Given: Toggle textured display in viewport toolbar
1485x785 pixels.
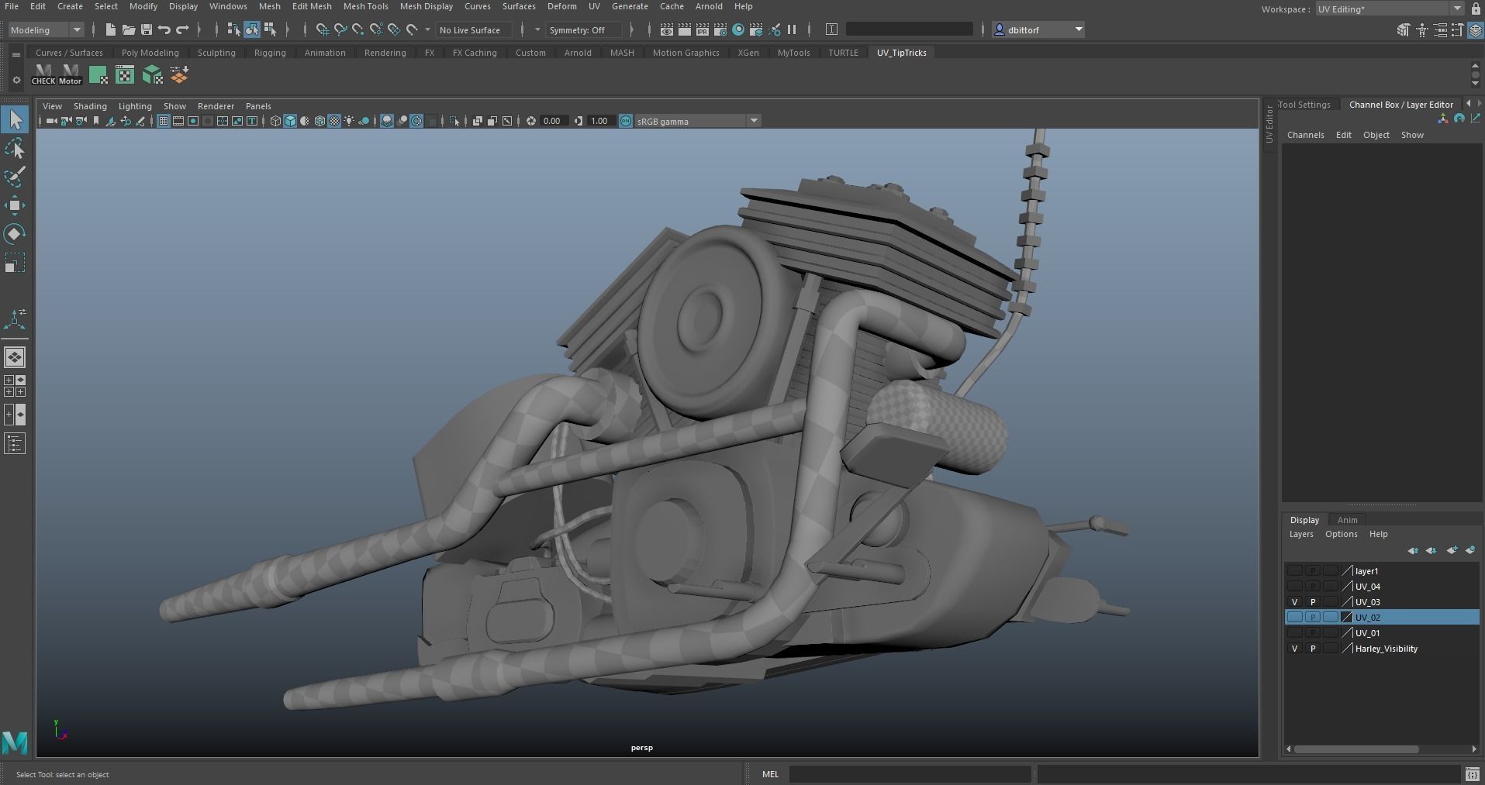Looking at the screenshot, I should 334,121.
